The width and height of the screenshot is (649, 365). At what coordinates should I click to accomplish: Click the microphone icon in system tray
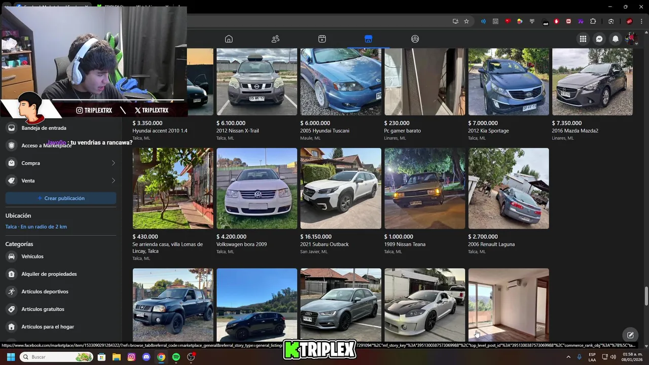tap(579, 357)
